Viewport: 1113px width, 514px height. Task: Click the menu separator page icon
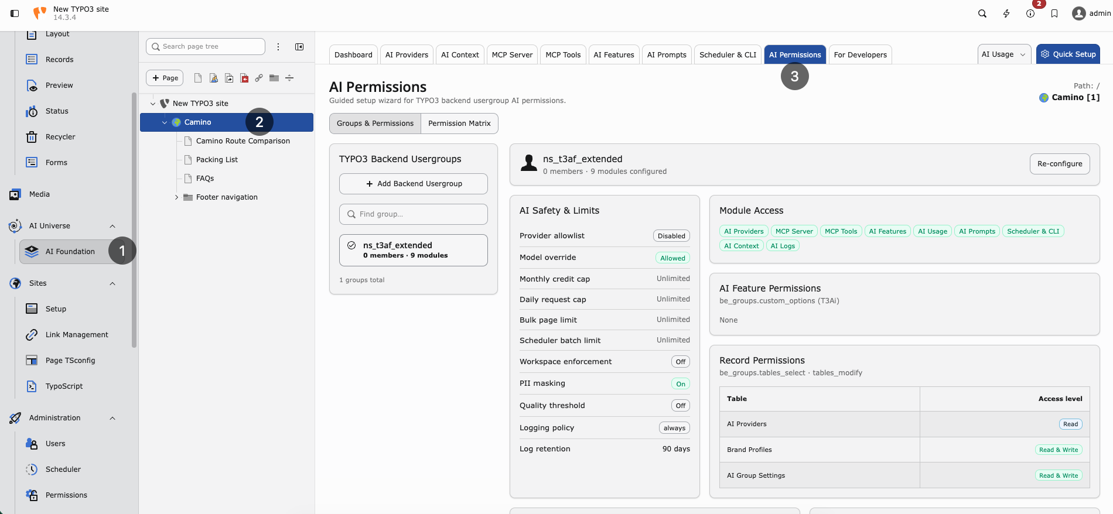pyautogui.click(x=289, y=78)
